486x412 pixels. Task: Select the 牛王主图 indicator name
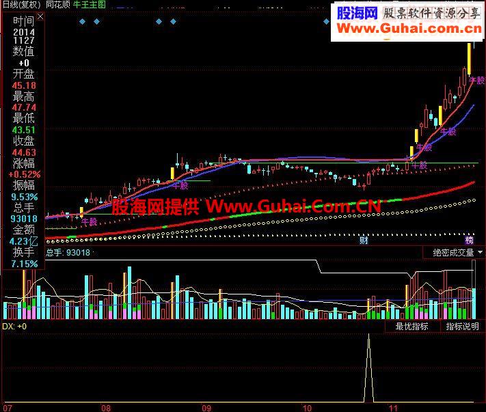[90, 4]
